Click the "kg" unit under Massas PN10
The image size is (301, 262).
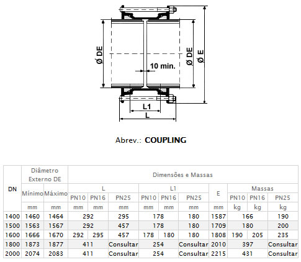pos(237,207)
